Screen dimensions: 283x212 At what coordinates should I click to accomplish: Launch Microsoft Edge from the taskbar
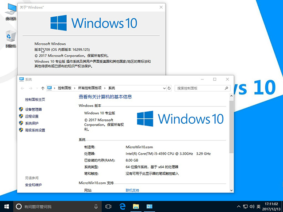122,206
